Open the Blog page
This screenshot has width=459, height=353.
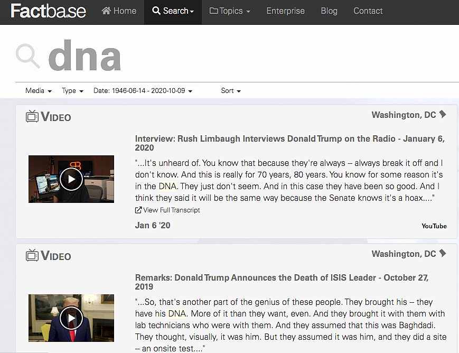(x=329, y=11)
